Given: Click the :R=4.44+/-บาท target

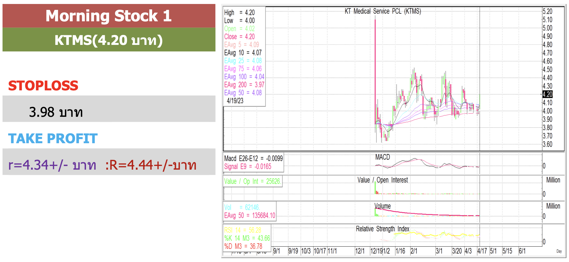Looking at the screenshot, I should click(151, 165).
